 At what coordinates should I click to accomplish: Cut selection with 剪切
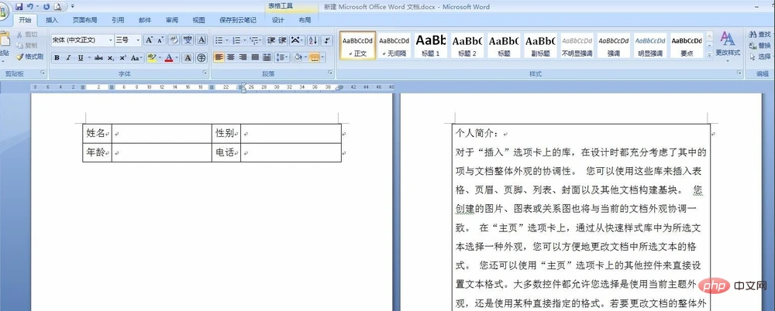tap(26, 35)
